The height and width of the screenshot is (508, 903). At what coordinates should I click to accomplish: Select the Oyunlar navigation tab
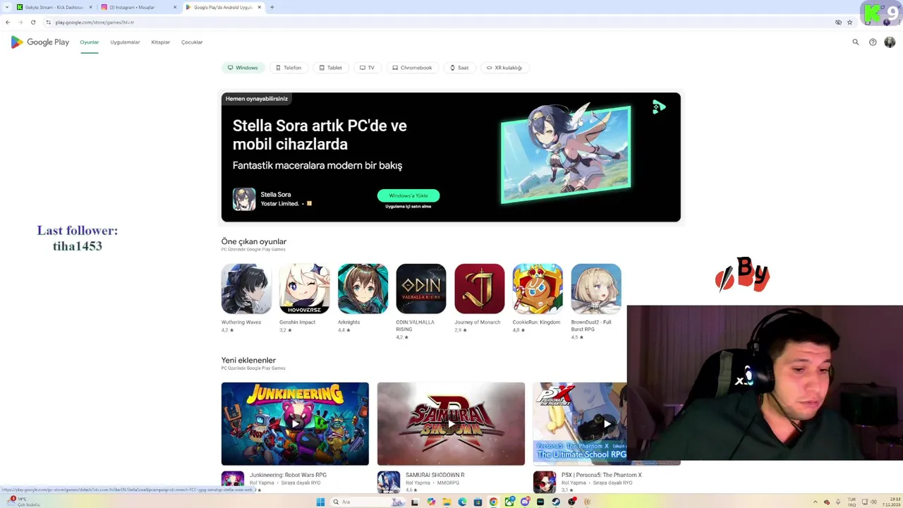(90, 42)
